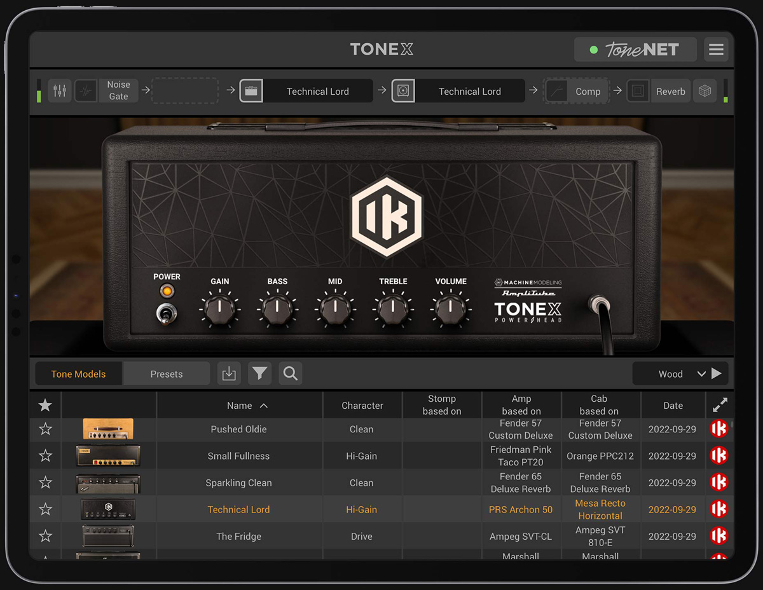This screenshot has width=763, height=590.
Task: Select the Sparkling Clean name
Action: [x=239, y=483]
